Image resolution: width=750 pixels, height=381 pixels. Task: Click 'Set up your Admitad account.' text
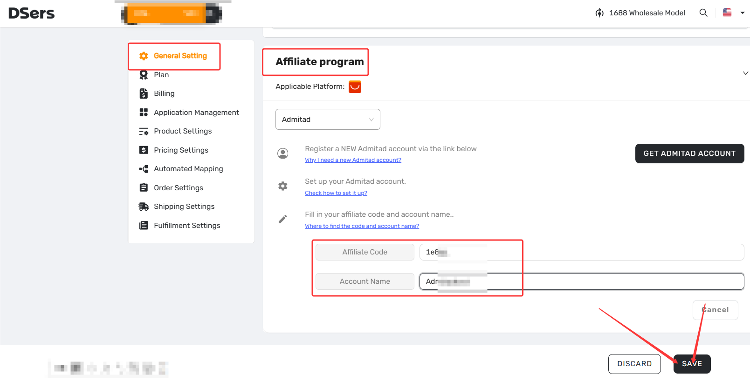[x=355, y=181]
